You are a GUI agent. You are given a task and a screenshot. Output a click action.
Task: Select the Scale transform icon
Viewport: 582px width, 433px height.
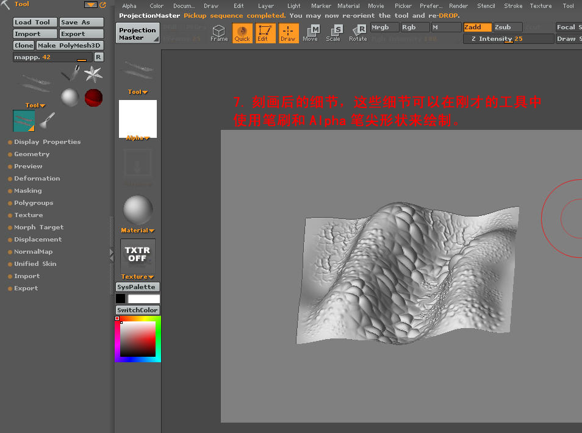[333, 33]
